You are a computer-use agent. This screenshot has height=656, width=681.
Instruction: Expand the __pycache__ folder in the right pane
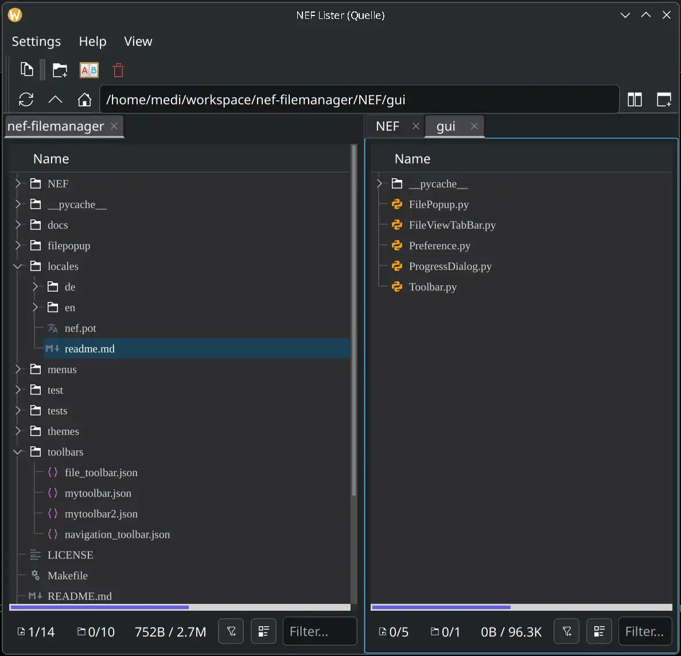tap(379, 183)
